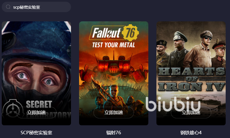The width and height of the screenshot is (230, 138).
Task: Start 立即加速 for 钢铁雄心4
Action: [x=191, y=113]
